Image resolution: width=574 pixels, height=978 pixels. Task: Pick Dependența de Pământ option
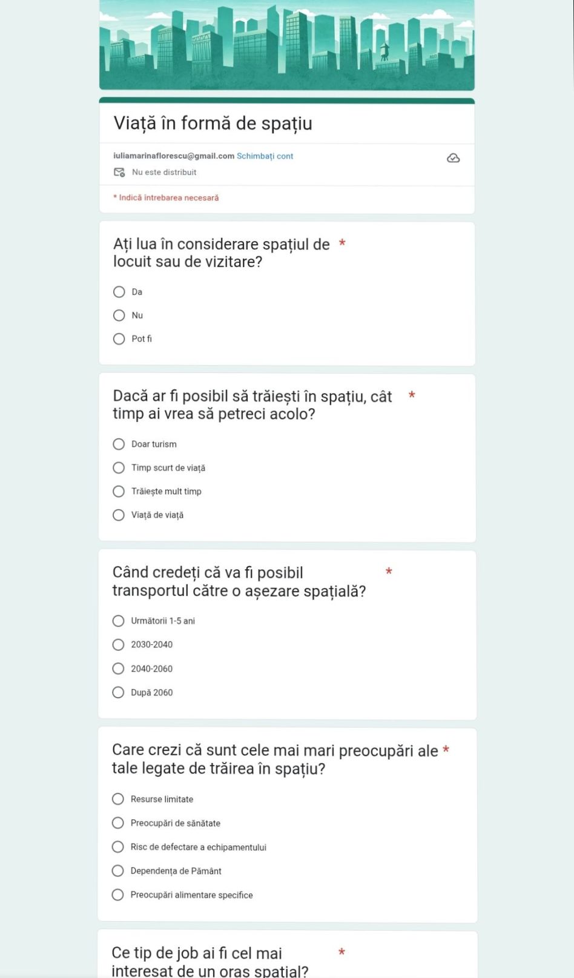click(x=118, y=871)
